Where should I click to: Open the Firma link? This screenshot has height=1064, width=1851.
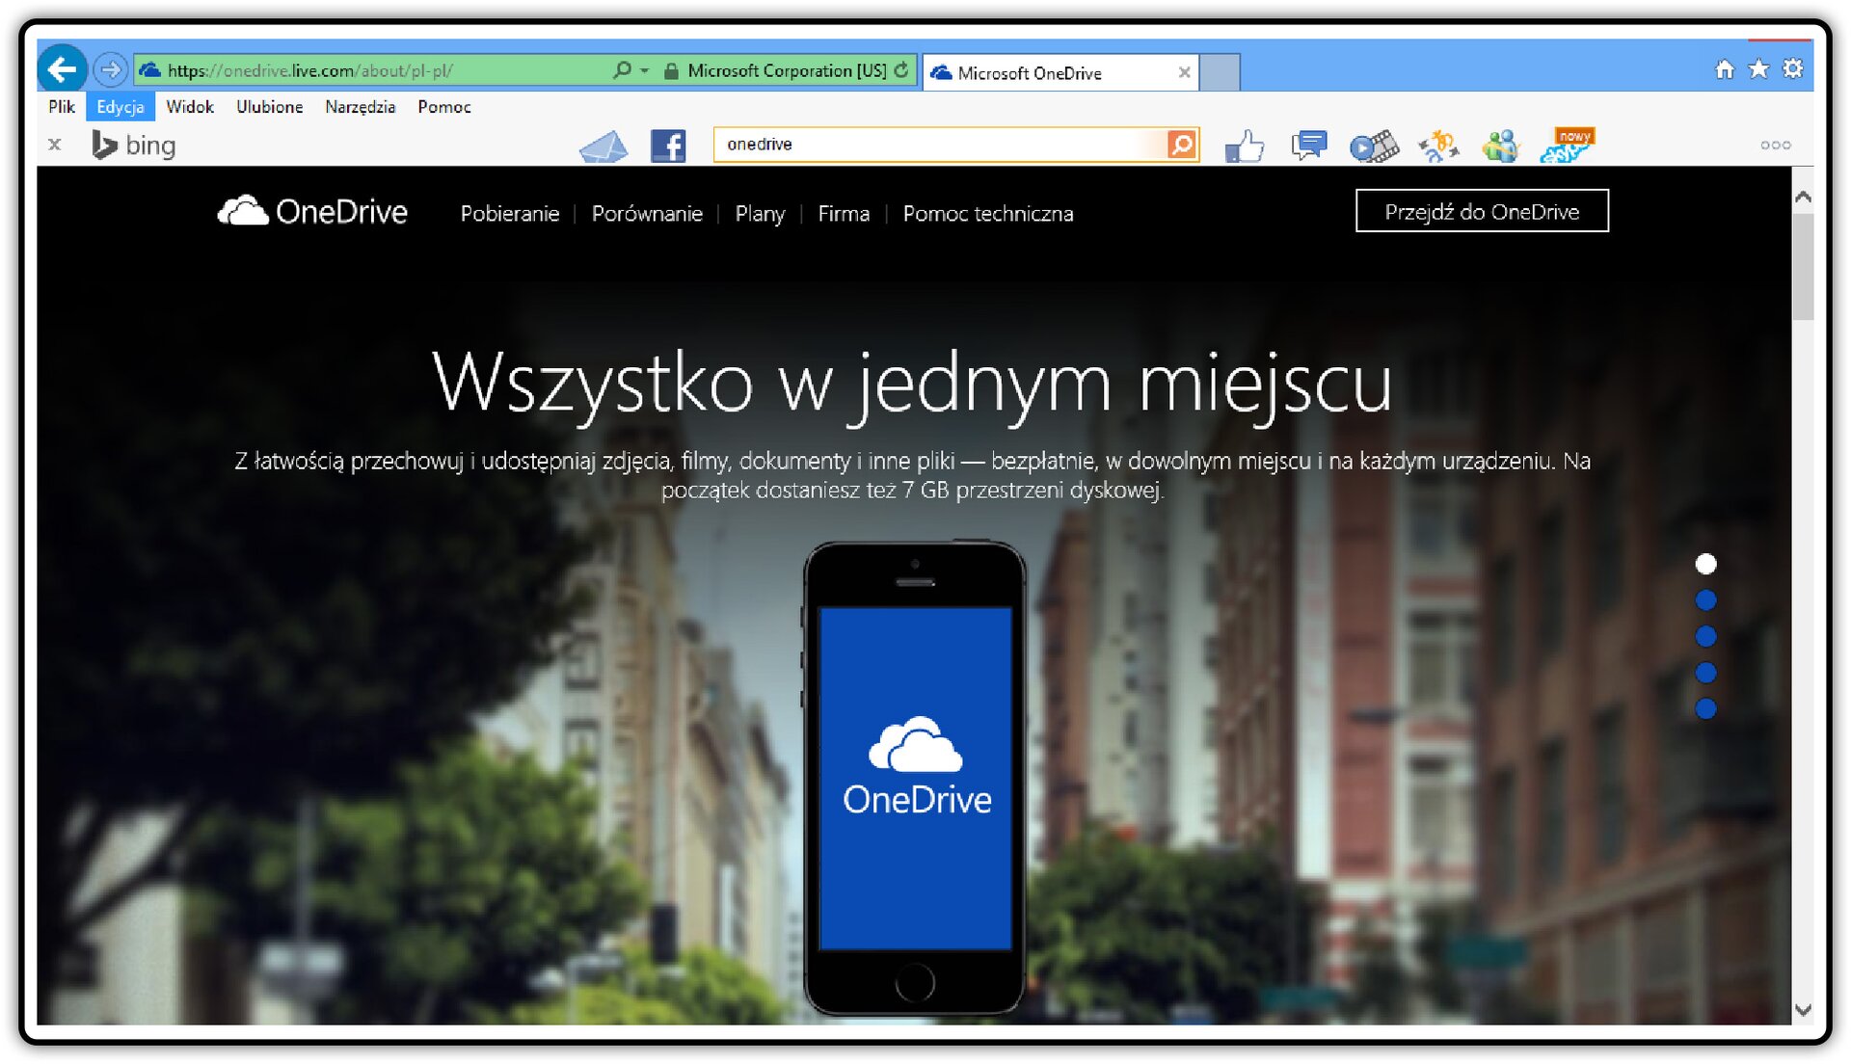[x=844, y=214]
